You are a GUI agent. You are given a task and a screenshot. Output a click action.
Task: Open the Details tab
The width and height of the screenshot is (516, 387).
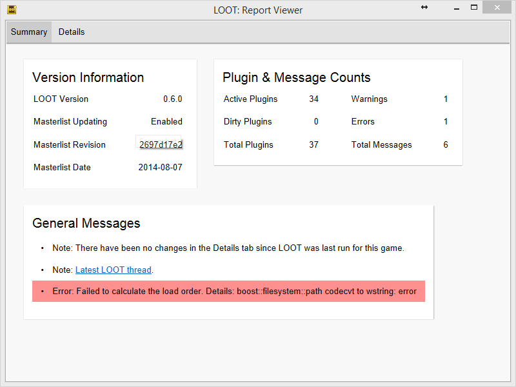point(72,32)
